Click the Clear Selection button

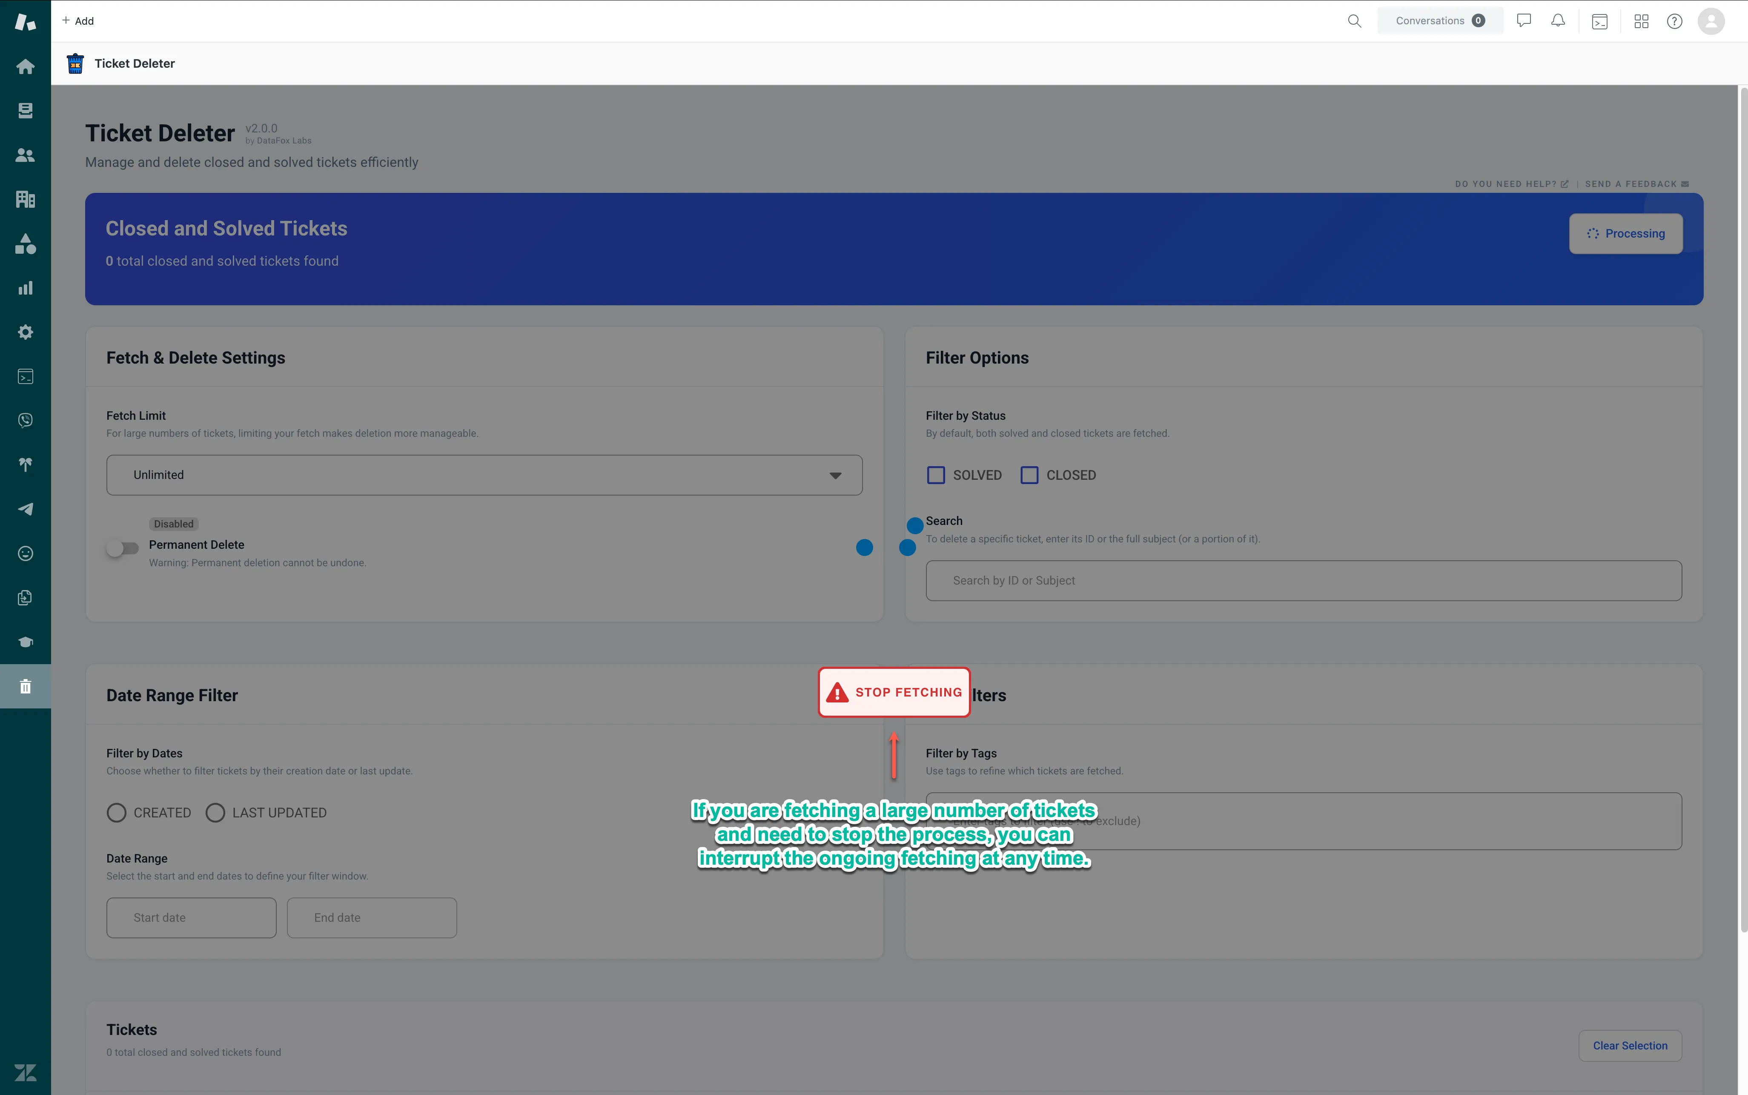point(1629,1046)
